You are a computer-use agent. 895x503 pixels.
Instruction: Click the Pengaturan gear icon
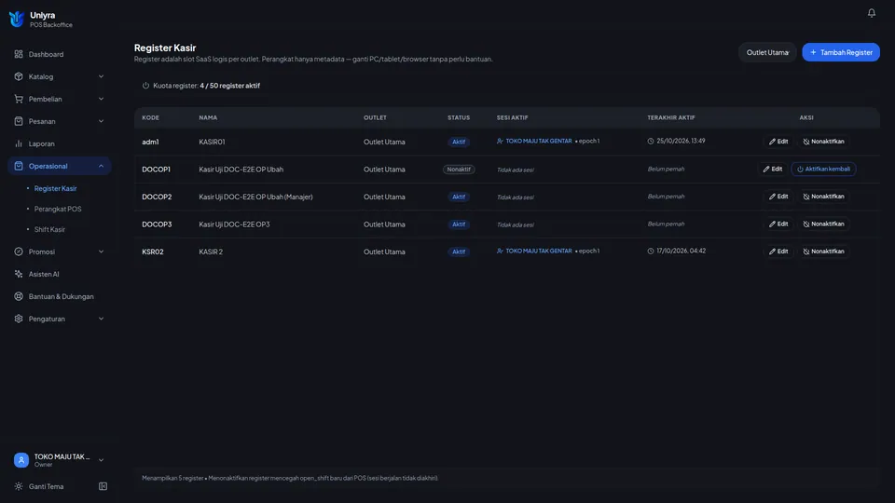19,319
